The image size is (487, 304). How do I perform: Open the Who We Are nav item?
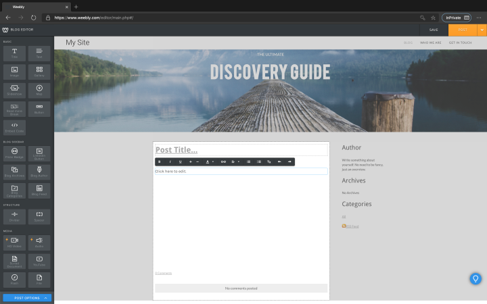pyautogui.click(x=430, y=43)
